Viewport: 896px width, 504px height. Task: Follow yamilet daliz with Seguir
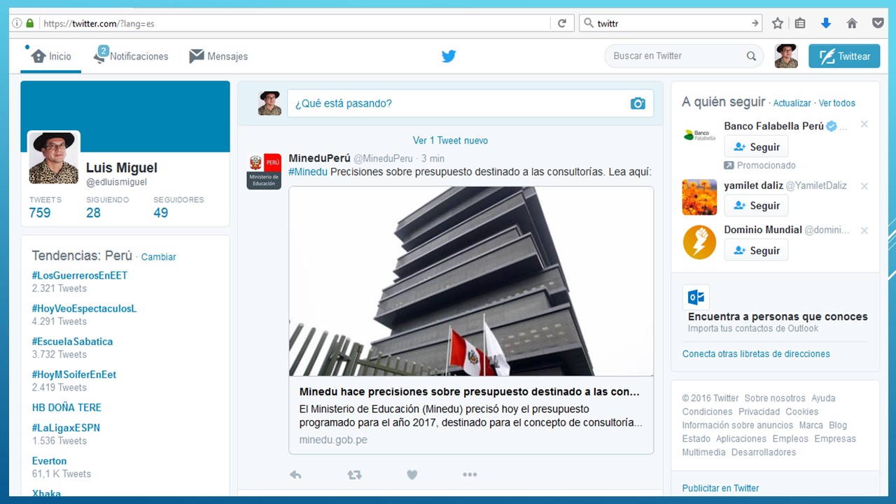pos(756,206)
